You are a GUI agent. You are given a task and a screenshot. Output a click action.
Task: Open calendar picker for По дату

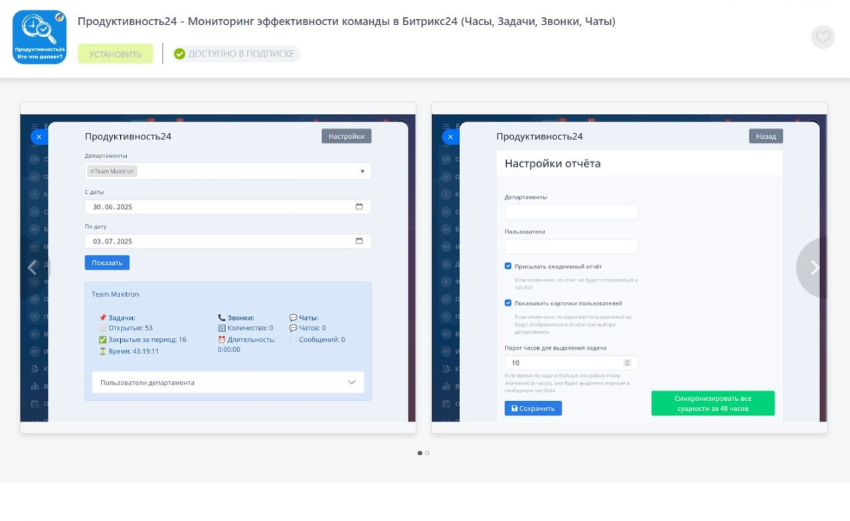point(359,241)
